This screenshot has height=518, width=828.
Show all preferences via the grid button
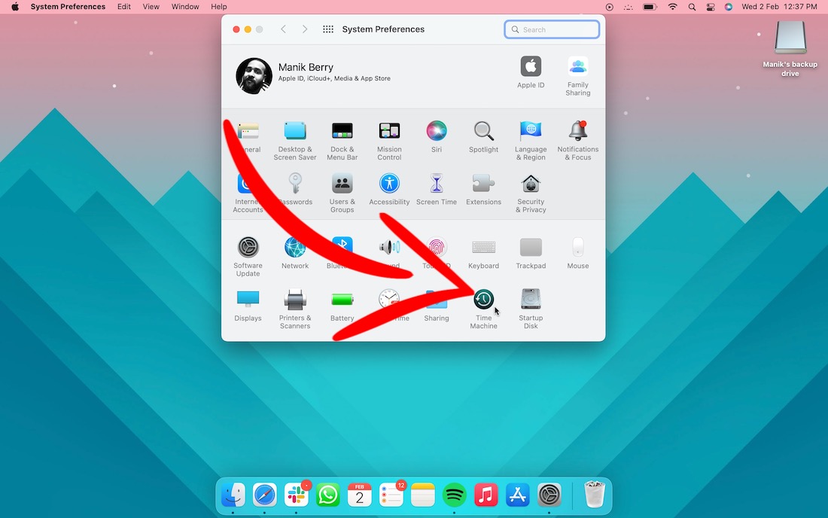(x=327, y=29)
